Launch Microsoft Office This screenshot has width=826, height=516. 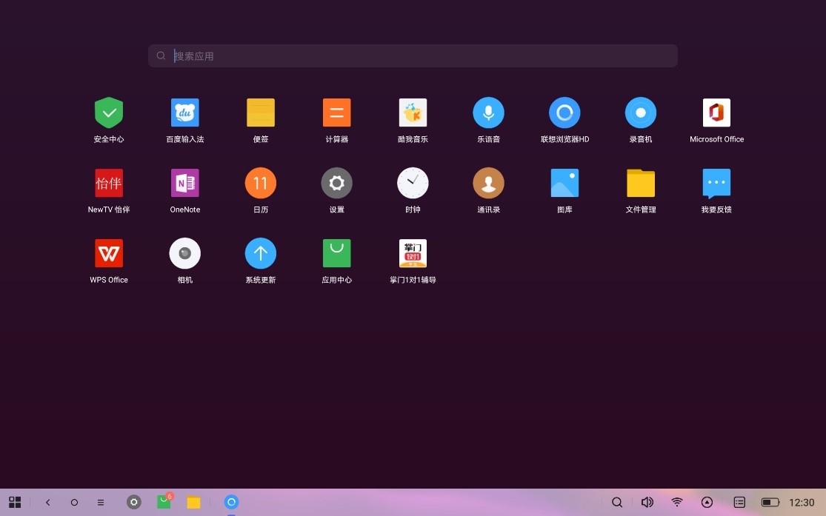[716, 113]
